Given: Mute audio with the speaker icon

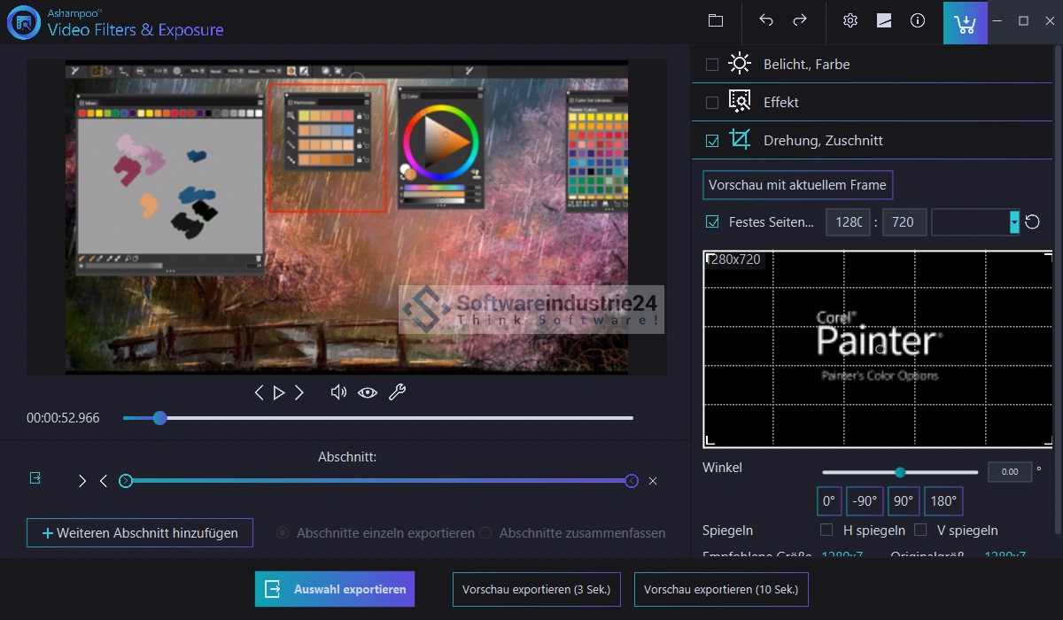Looking at the screenshot, I should pos(338,392).
